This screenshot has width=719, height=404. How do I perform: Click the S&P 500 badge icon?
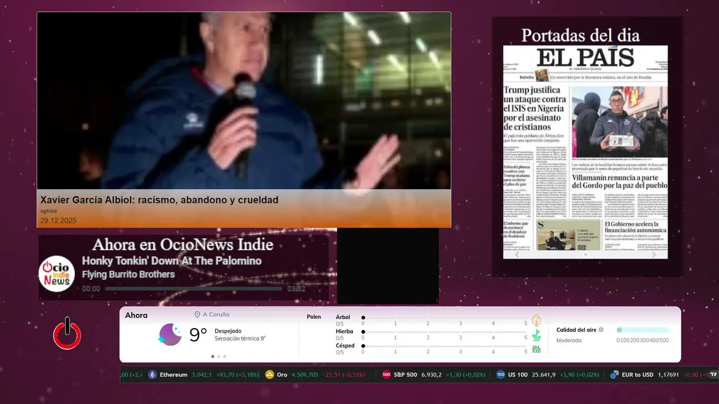coord(386,375)
